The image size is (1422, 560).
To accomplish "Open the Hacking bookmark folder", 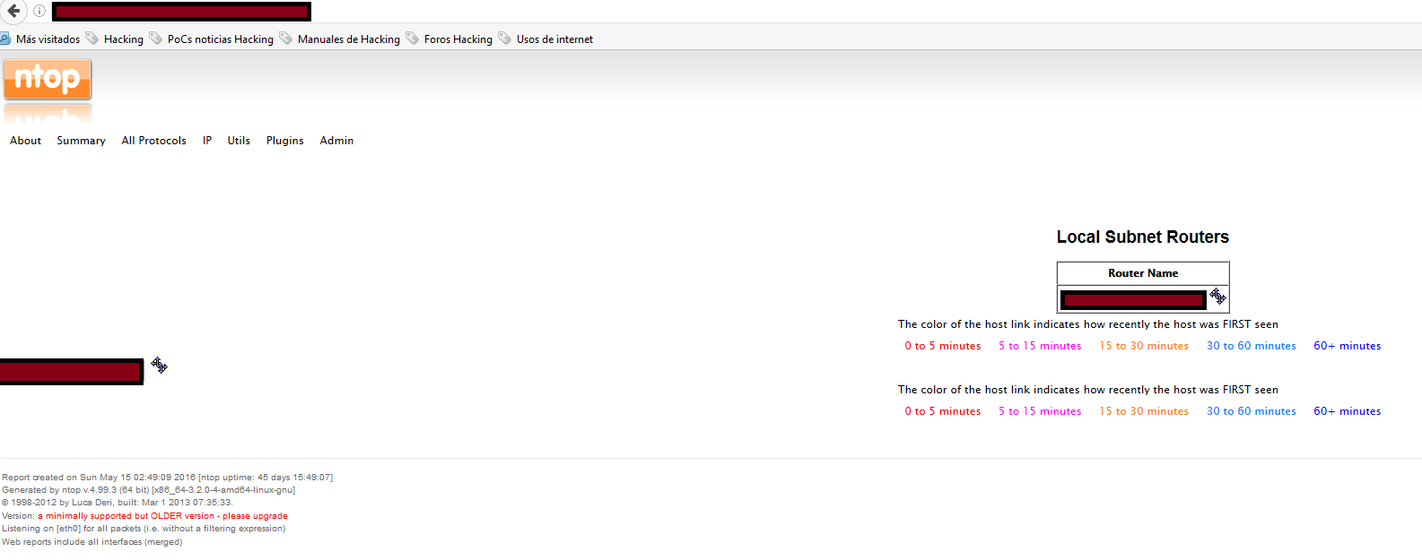I will click(x=123, y=39).
